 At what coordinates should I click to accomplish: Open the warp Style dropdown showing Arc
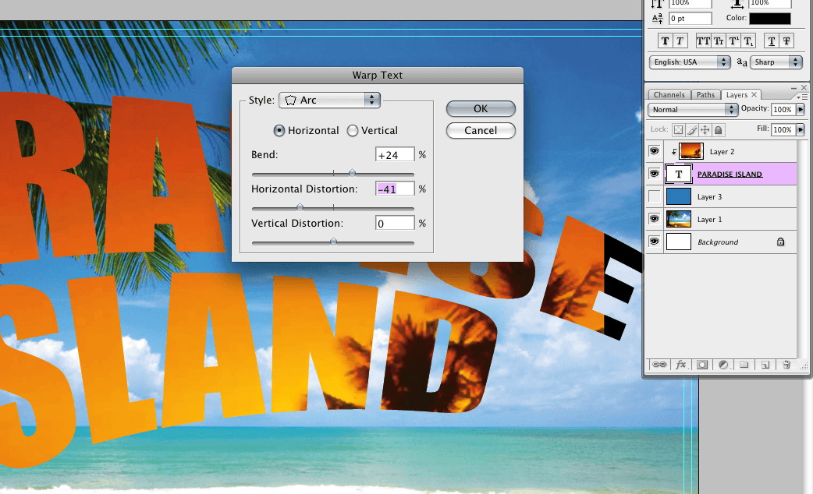tap(328, 101)
